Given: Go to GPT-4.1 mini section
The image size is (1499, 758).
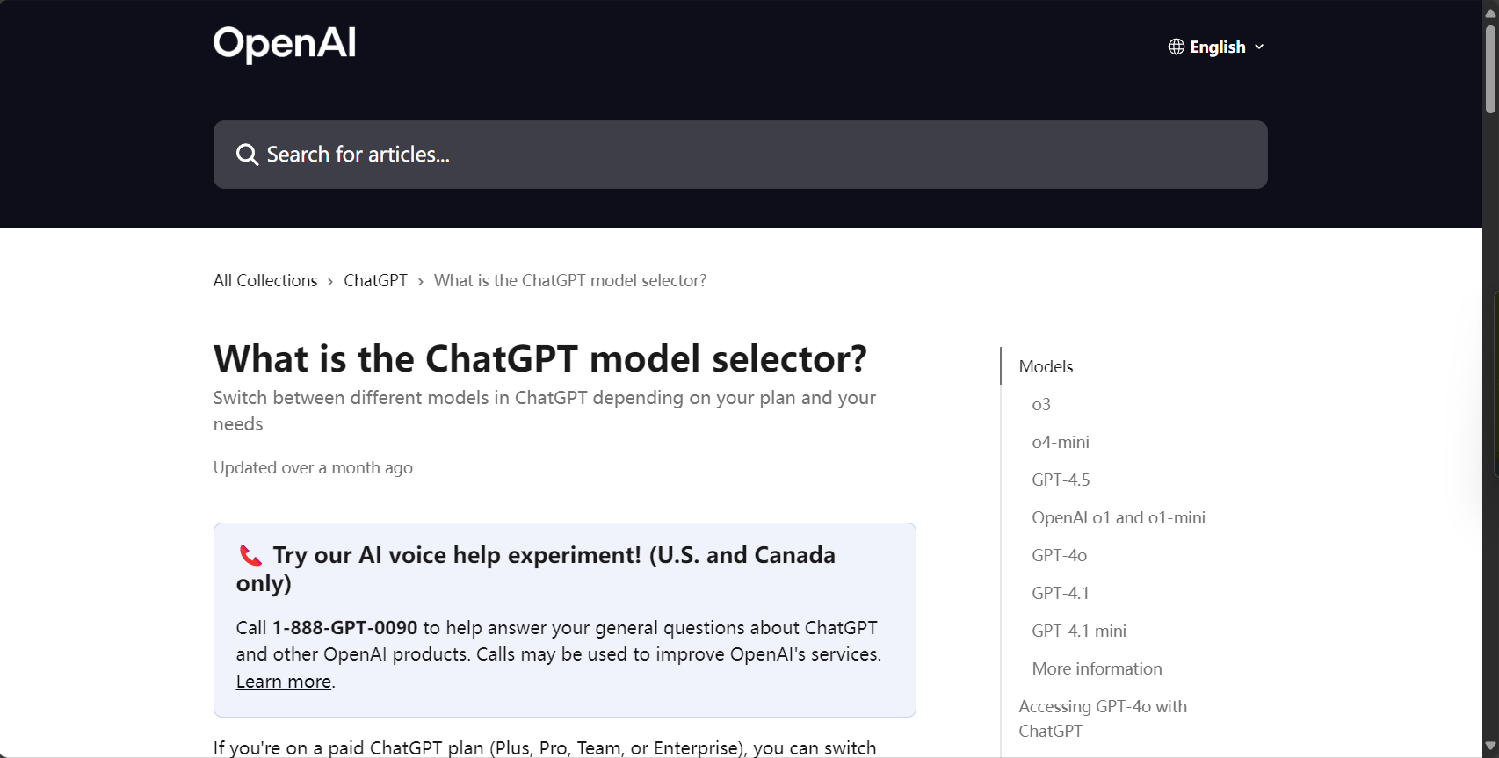Looking at the screenshot, I should pos(1079,631).
